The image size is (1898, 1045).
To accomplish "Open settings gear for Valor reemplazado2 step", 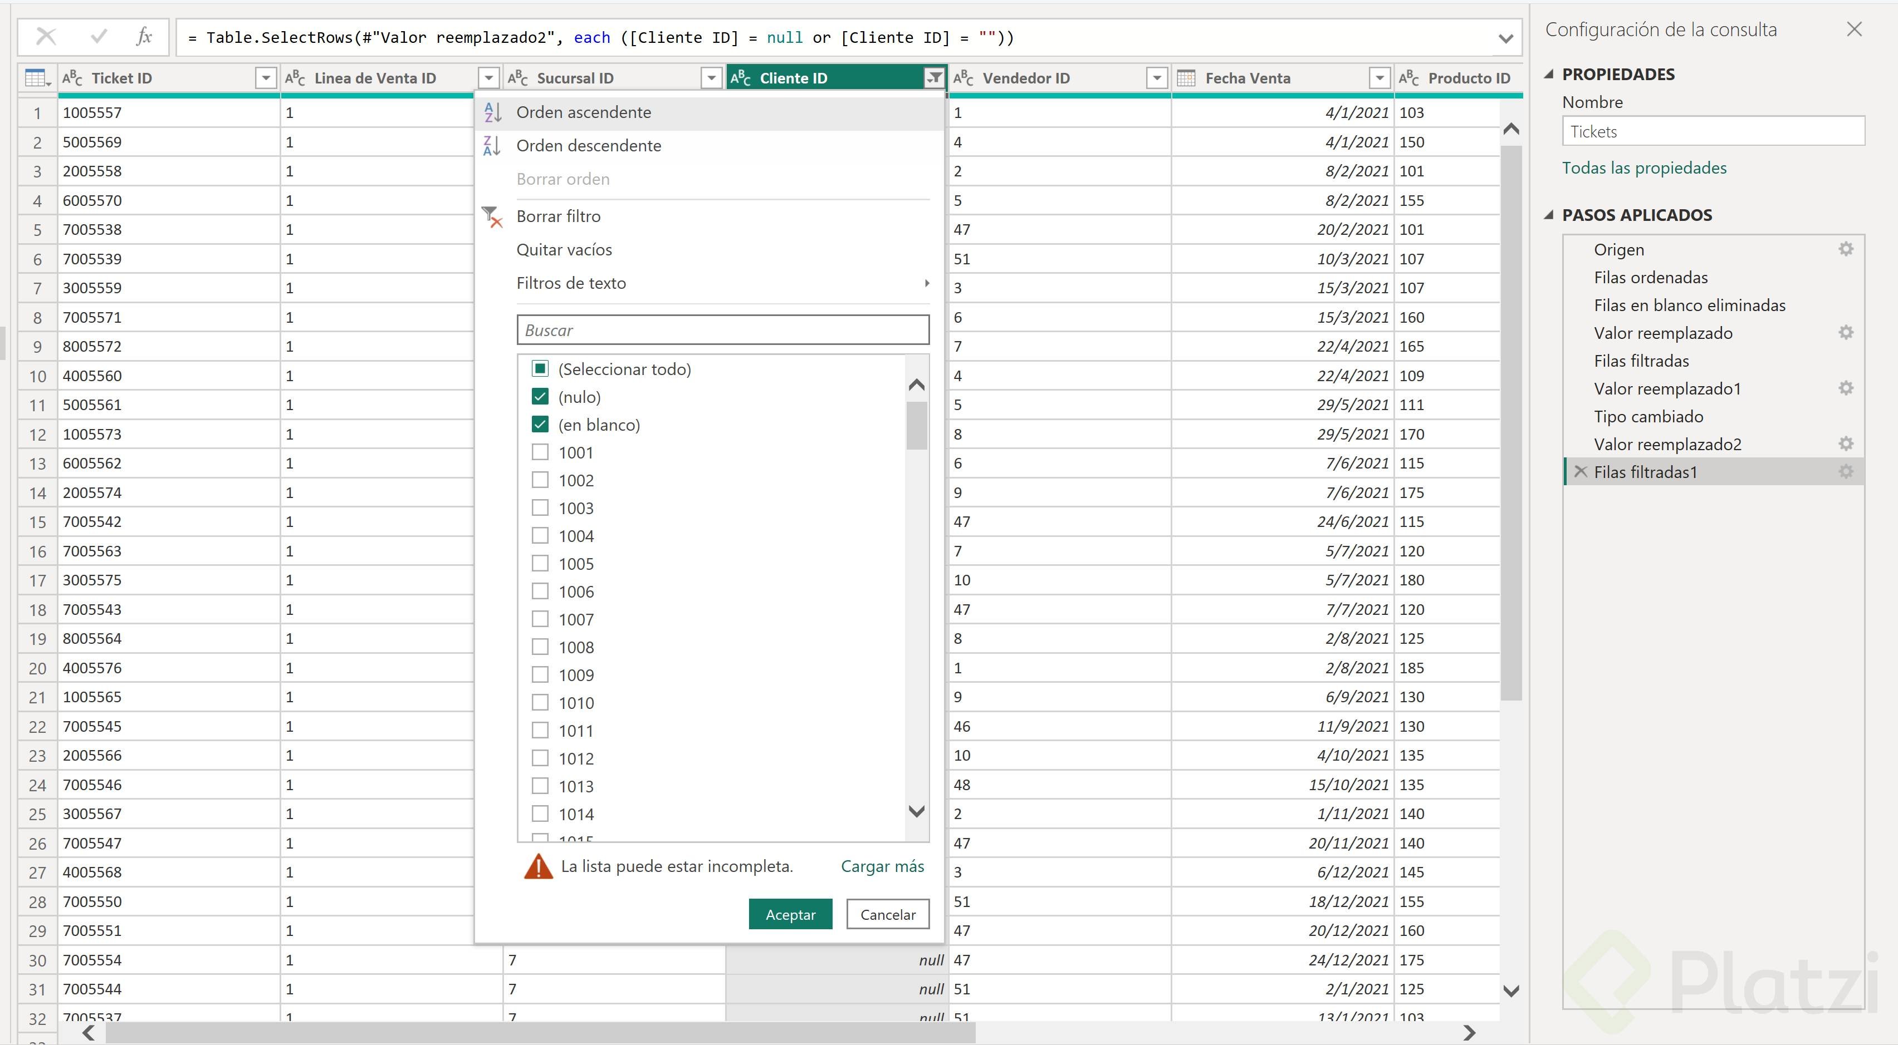I will (1845, 443).
